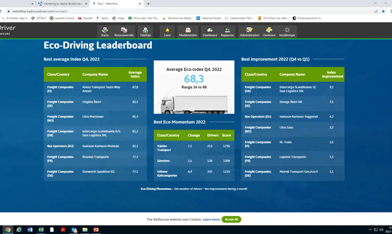392x234 pixels.
Task: Open the SÅ Klimat Calc bookmark
Action: pos(273,18)
